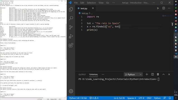
Task: Click line 1 'import re' in editor
Action: 93,17
